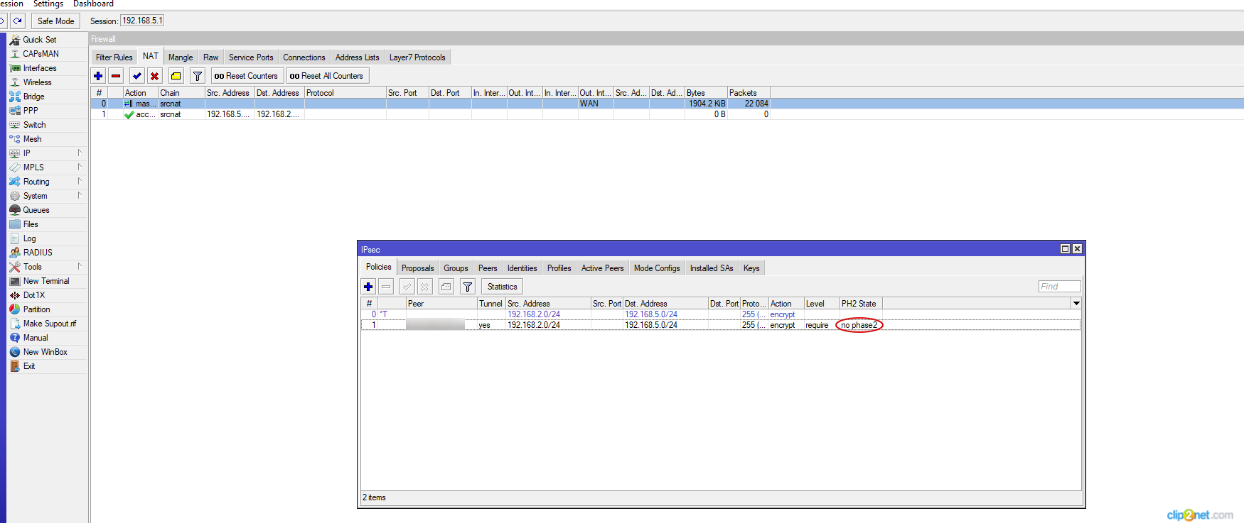Select accept srcnat rule row 1
This screenshot has width=1244, height=523.
tap(431, 114)
